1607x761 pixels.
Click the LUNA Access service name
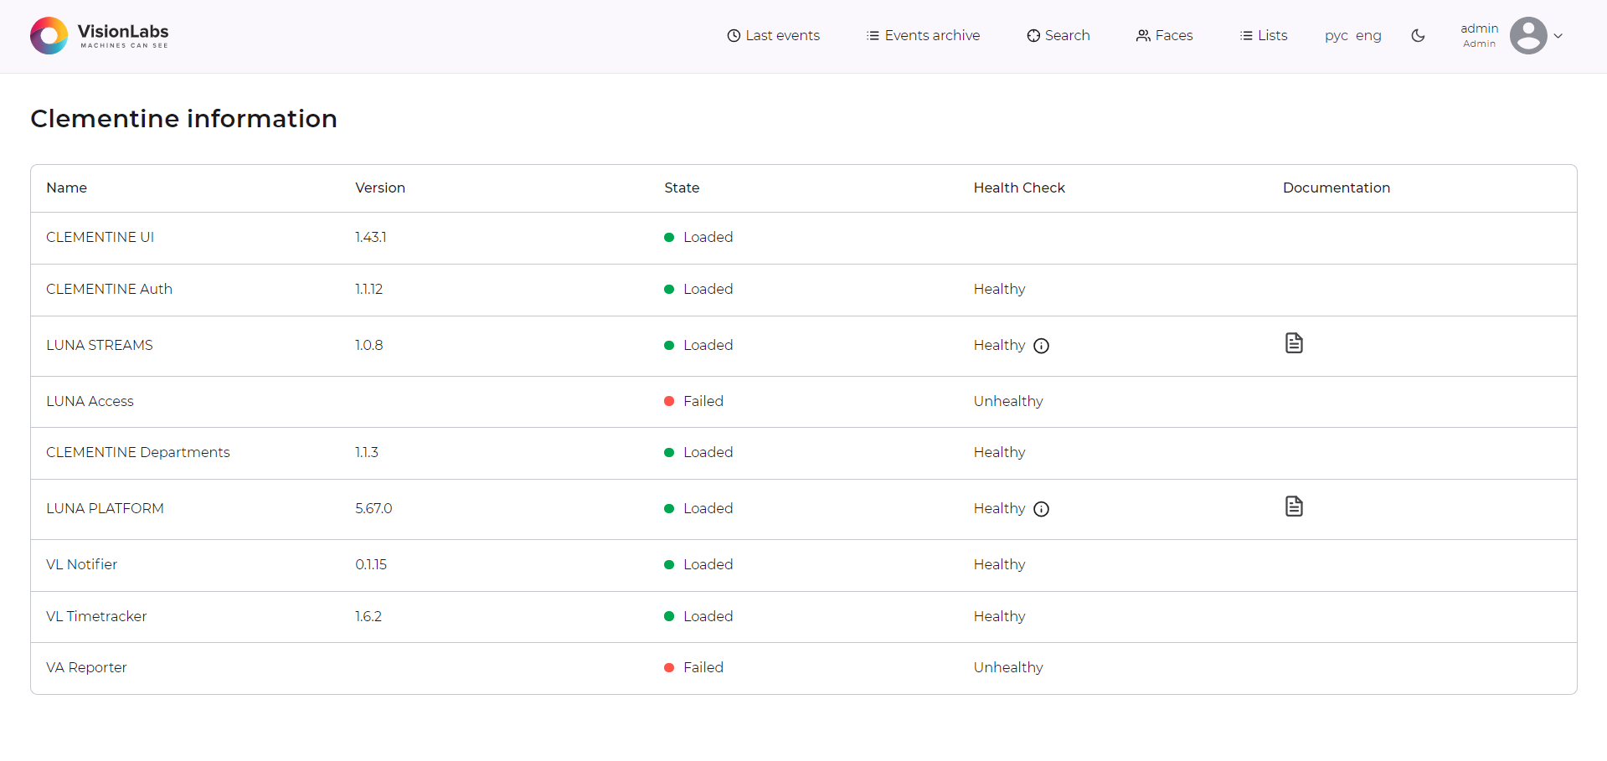coord(90,402)
